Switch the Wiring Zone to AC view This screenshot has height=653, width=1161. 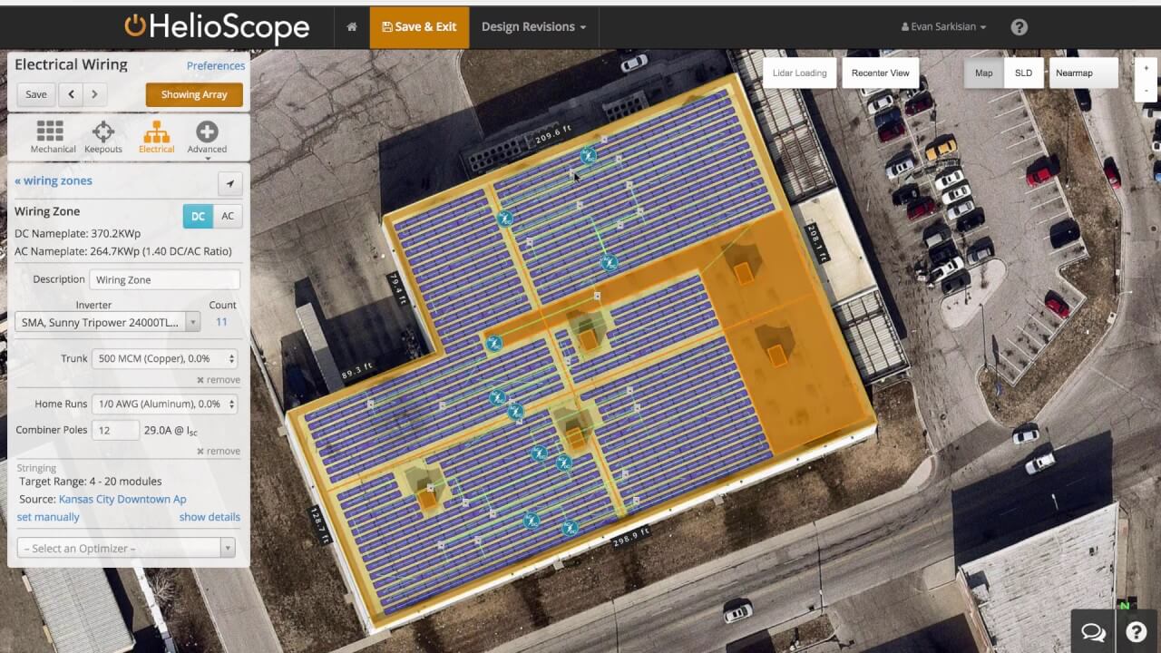pyautogui.click(x=228, y=216)
